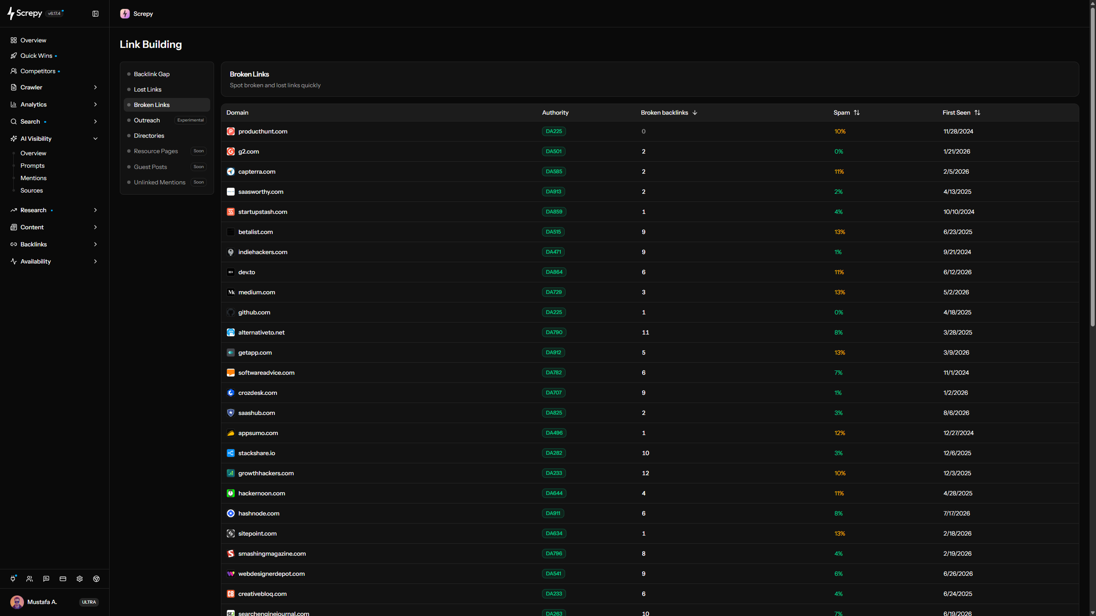This screenshot has height=616, width=1096.
Task: Click the Chrome extension icon in bottom bar
Action: click(96, 579)
